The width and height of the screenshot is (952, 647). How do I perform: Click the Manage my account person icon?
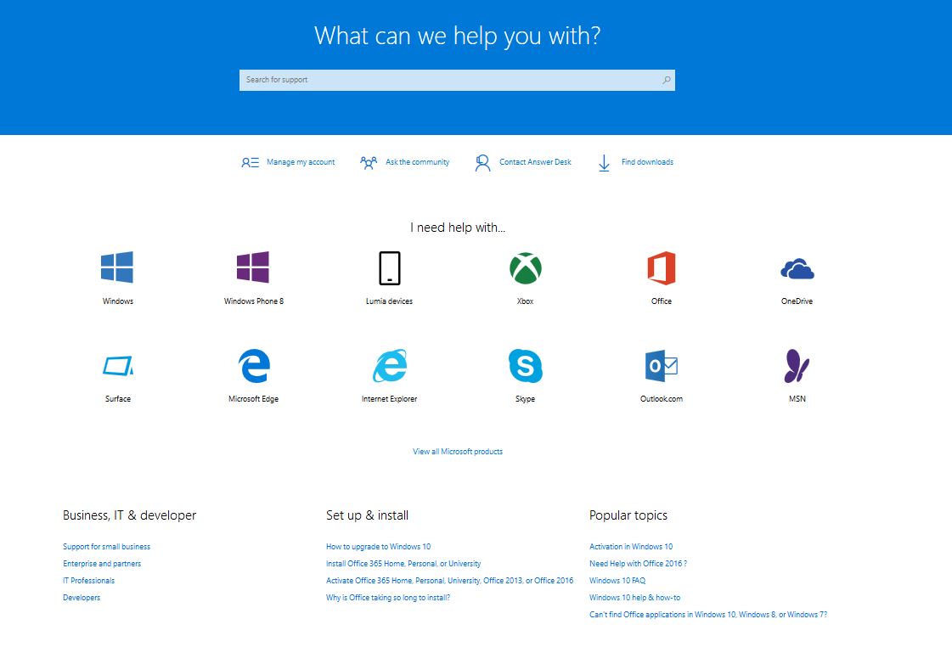tap(251, 162)
